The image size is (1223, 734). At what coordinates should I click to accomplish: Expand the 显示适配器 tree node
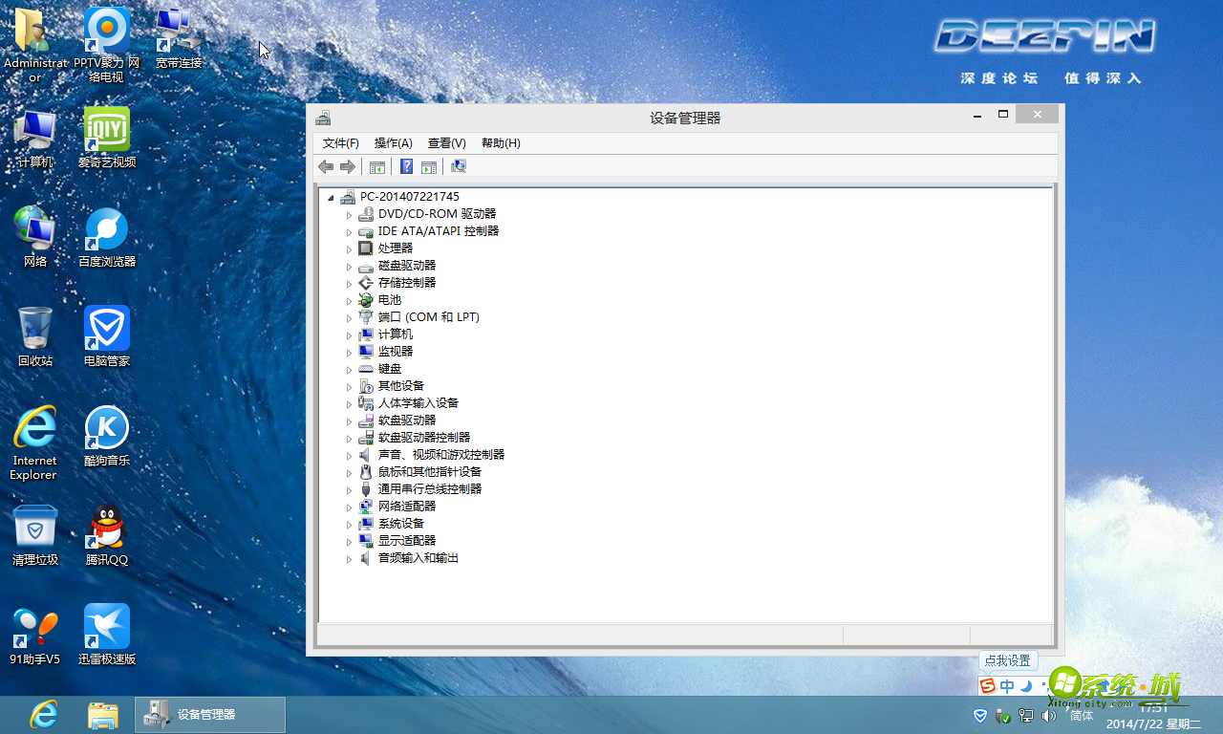click(349, 540)
